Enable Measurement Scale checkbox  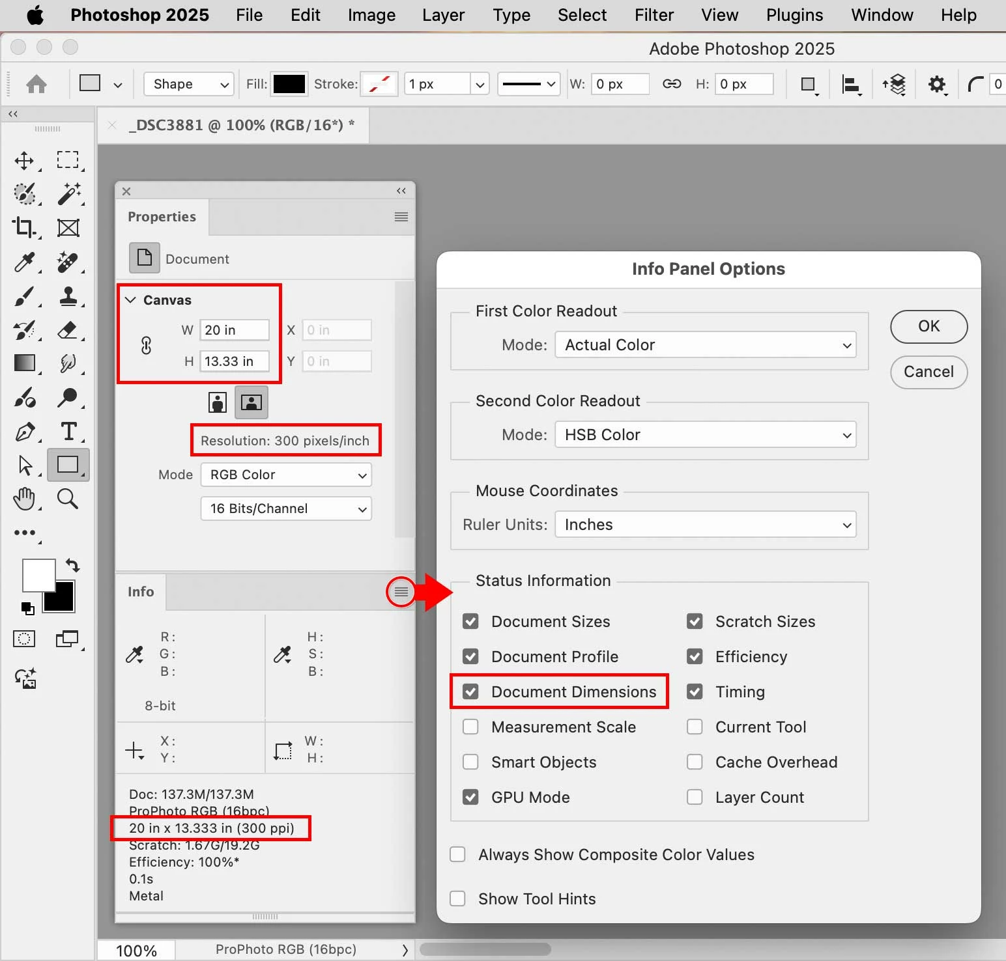coord(470,727)
